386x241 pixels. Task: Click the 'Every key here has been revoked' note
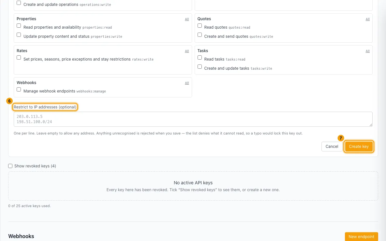193,190
